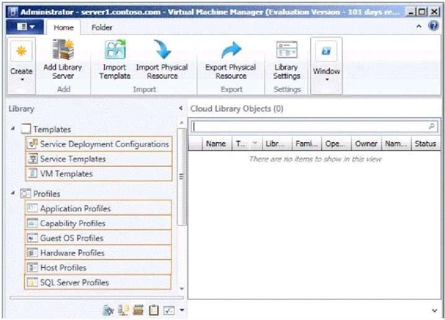Collapse the Library navigation pane
Viewport: 445px width, 320px height.
181,108
